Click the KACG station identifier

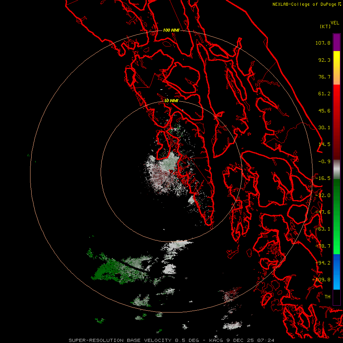pos(216,340)
